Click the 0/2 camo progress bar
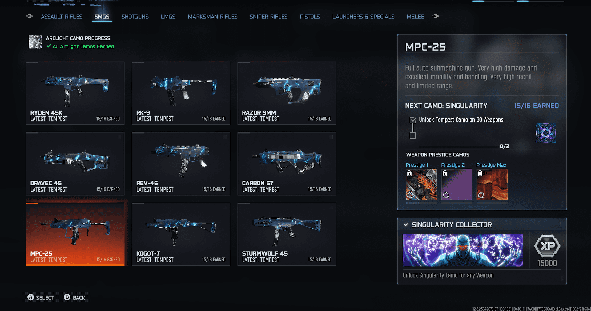Image resolution: width=591 pixels, height=311 pixels. click(x=458, y=147)
